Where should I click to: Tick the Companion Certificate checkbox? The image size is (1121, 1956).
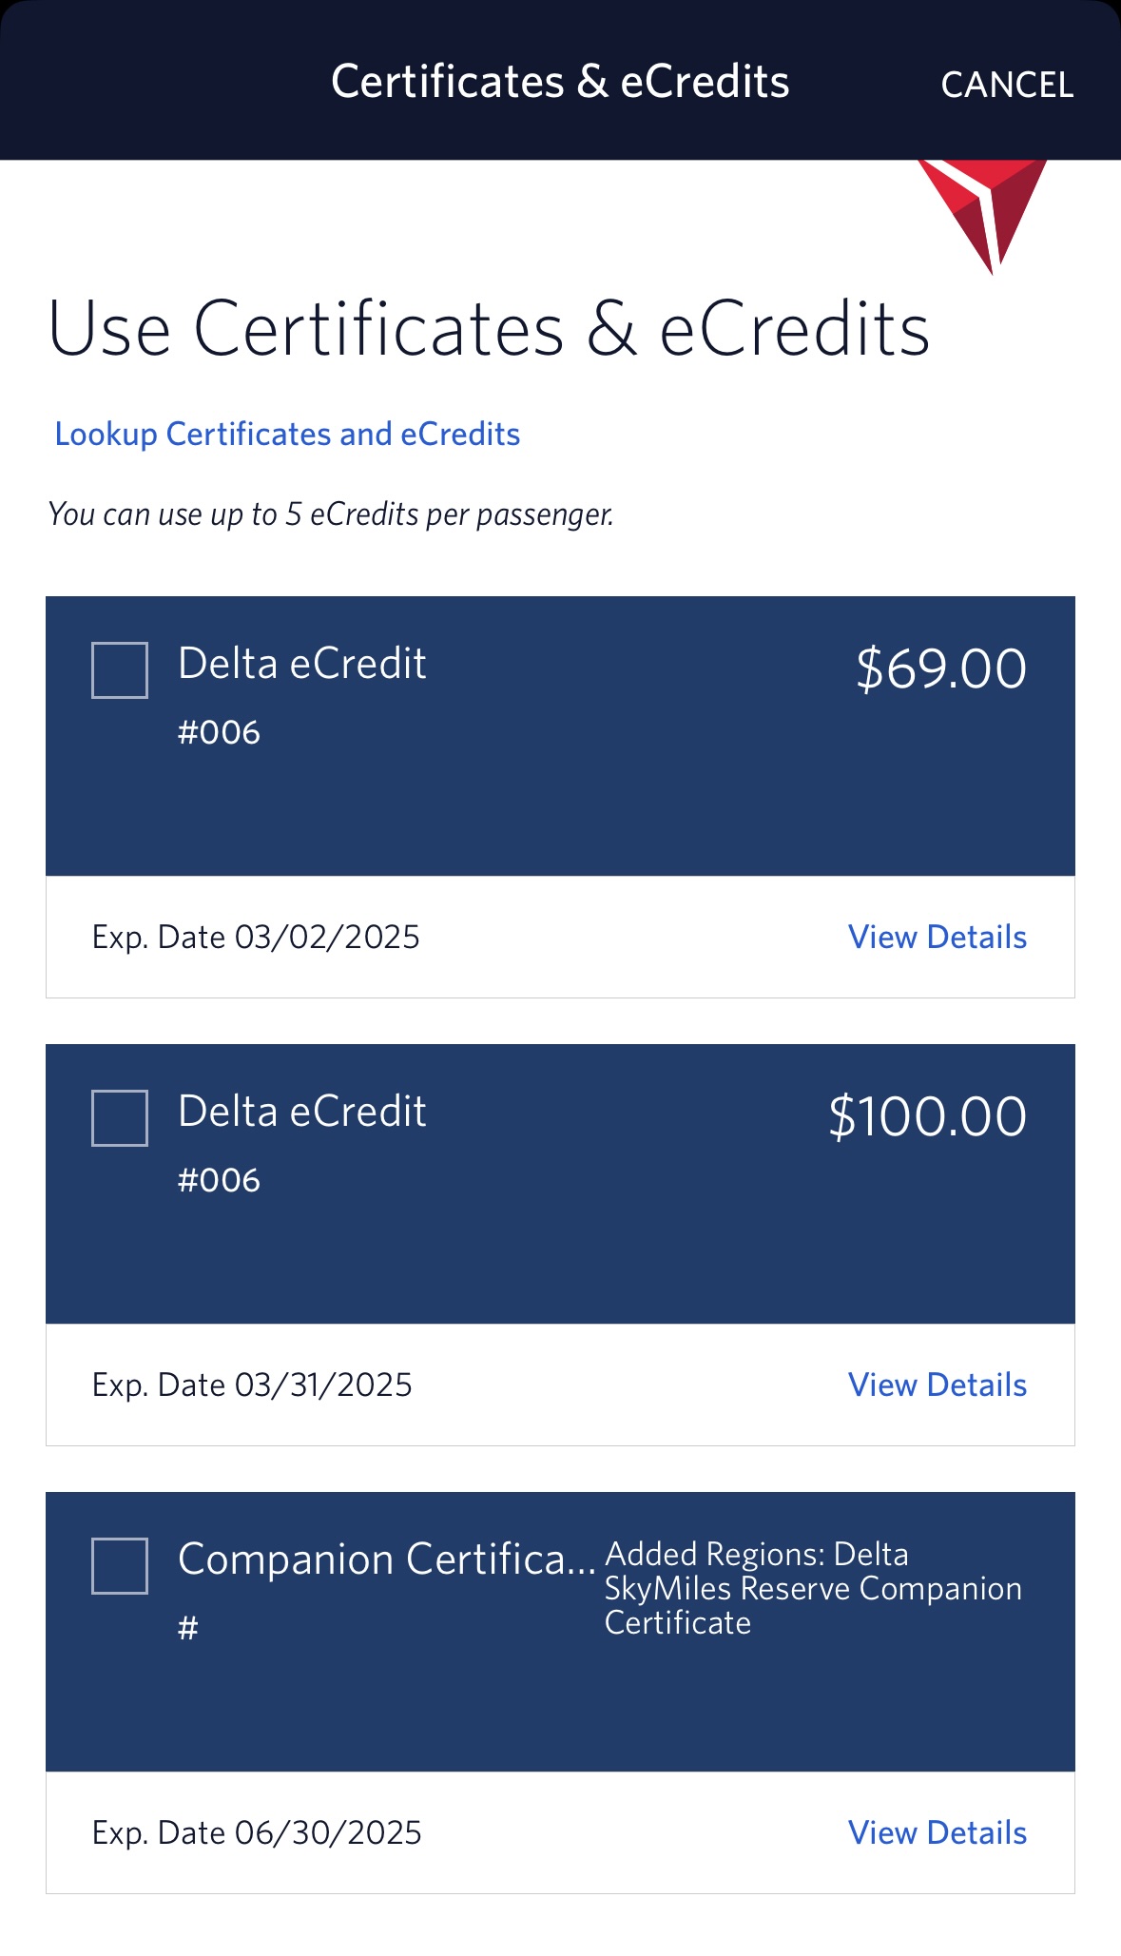pyautogui.click(x=120, y=1566)
